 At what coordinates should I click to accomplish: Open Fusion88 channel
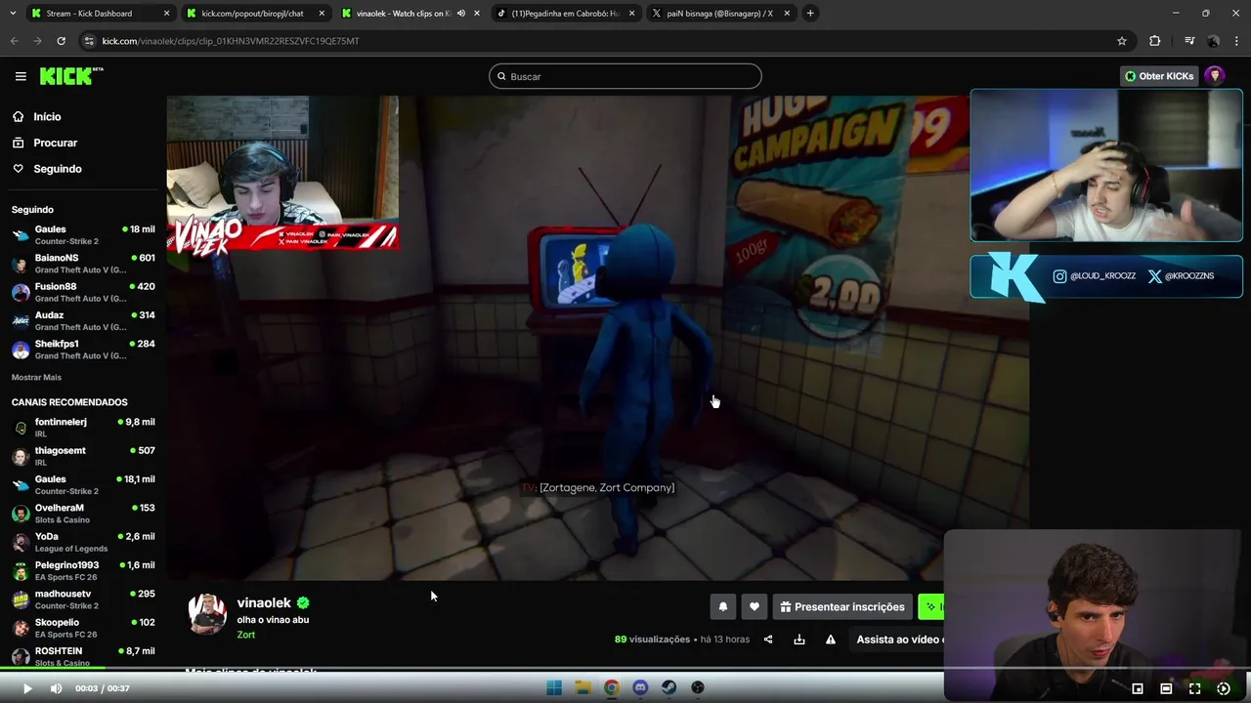click(x=83, y=292)
